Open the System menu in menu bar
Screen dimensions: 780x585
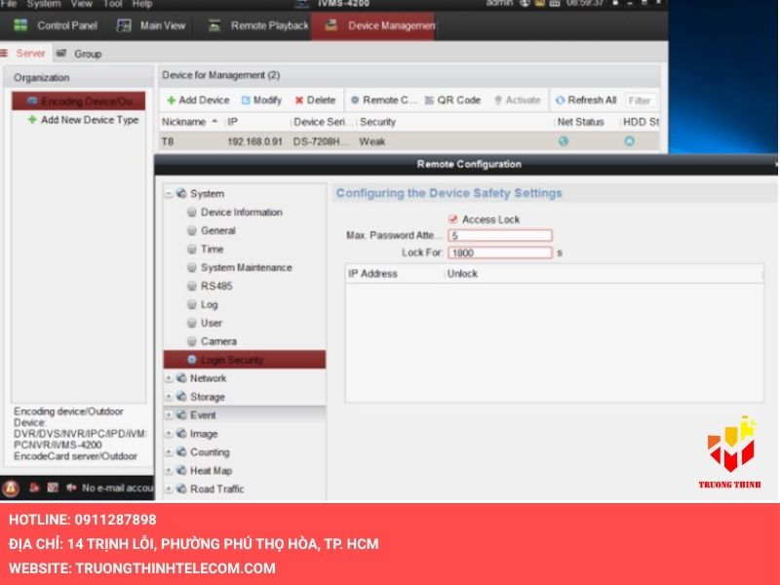[x=44, y=4]
